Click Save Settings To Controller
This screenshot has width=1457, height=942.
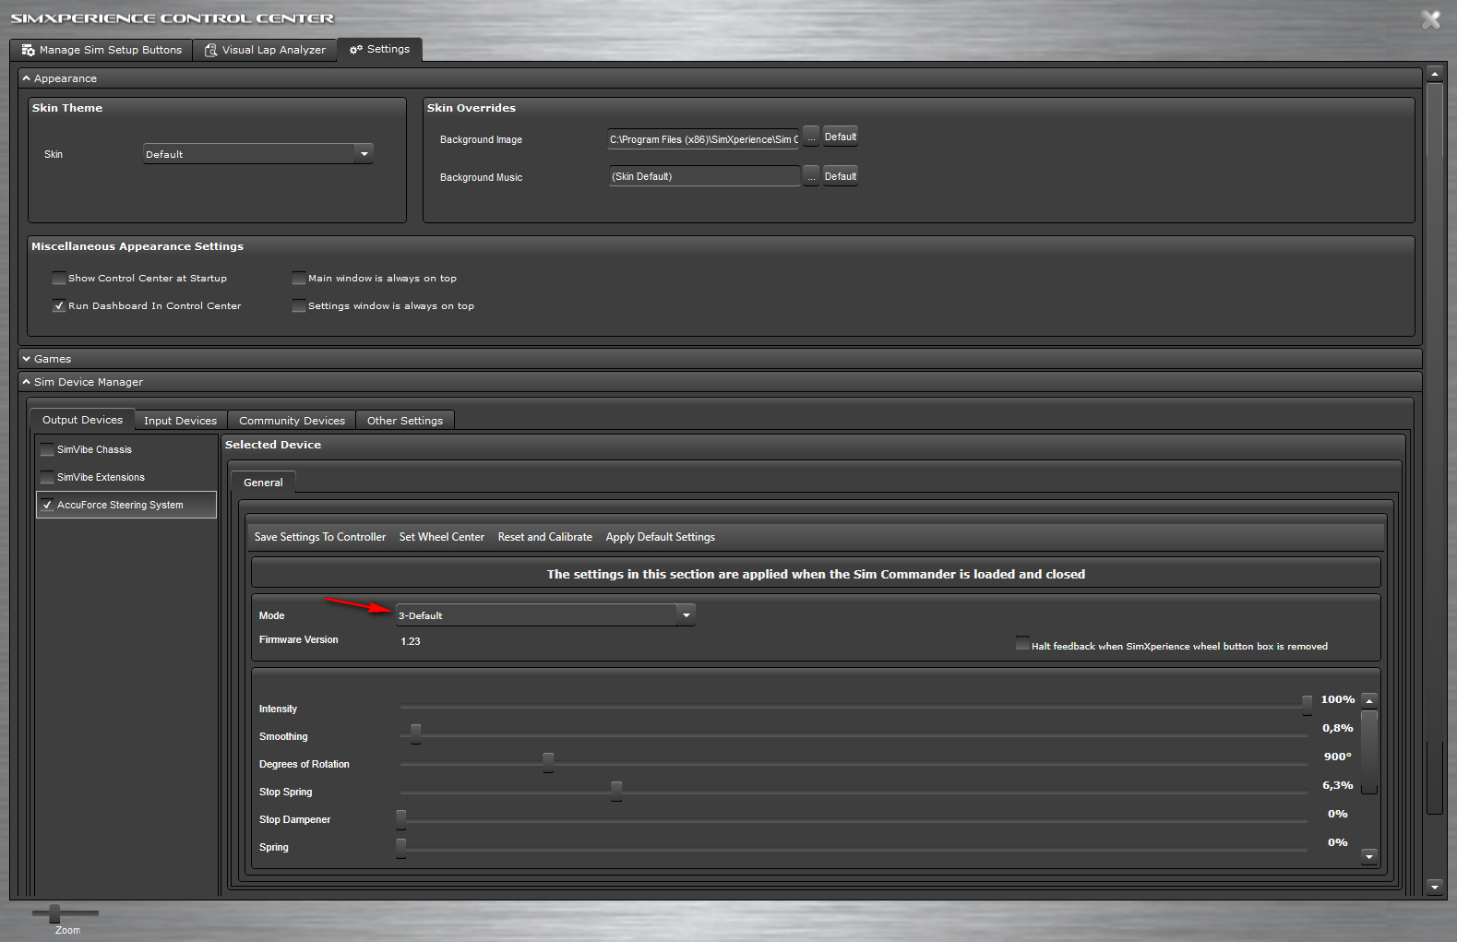[x=319, y=537]
